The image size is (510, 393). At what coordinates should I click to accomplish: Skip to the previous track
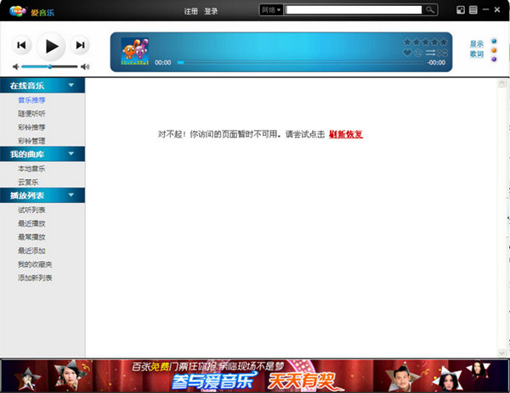click(x=22, y=45)
